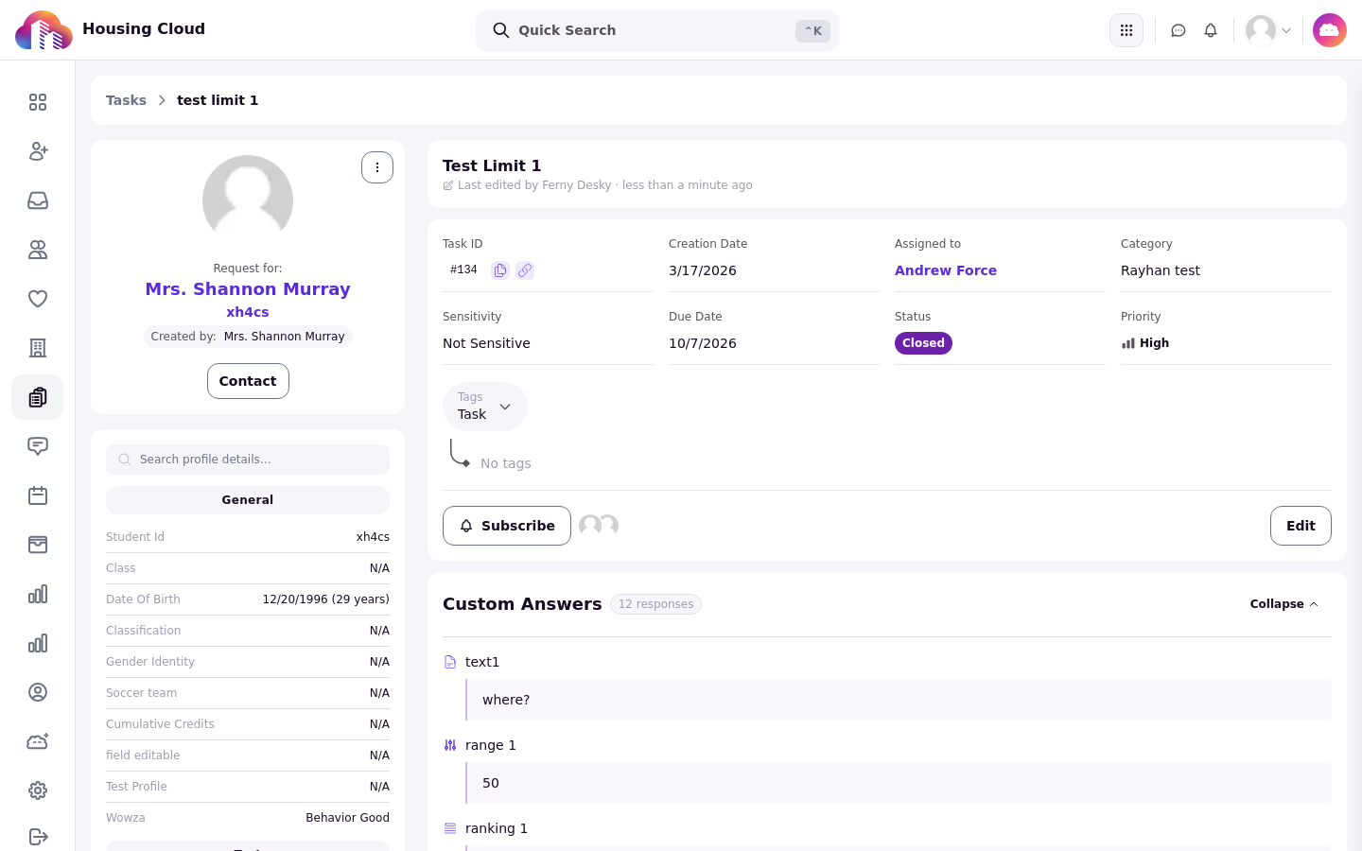
Task: Click the heart icon in sidebar
Action: pyautogui.click(x=38, y=299)
